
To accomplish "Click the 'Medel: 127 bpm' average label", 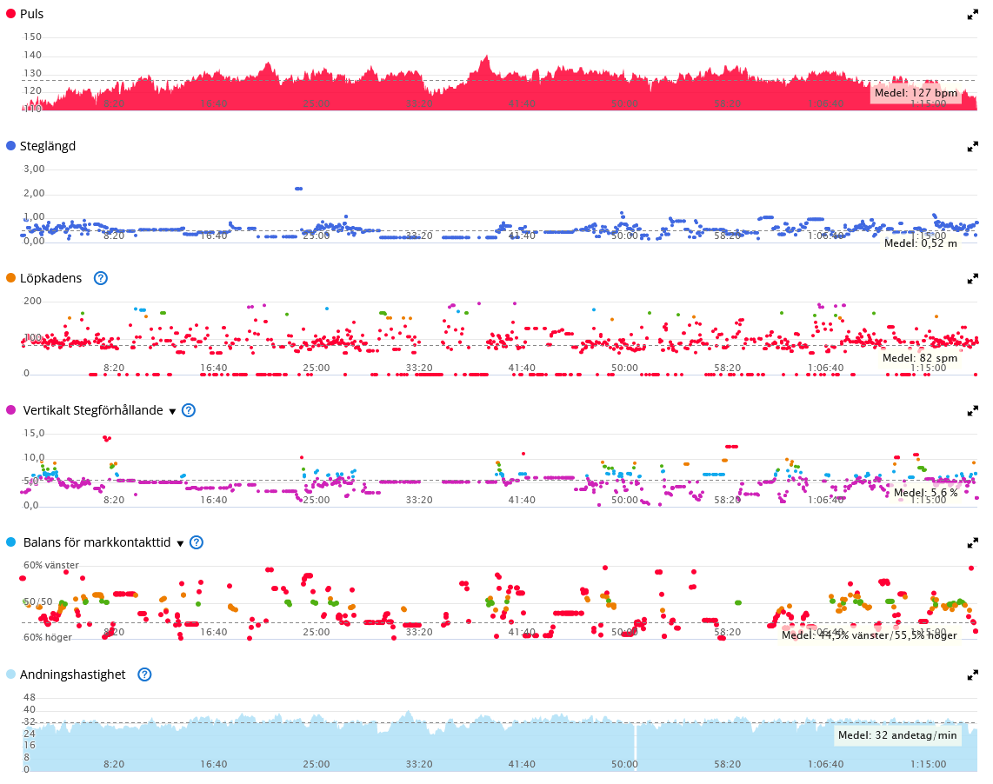I will [x=916, y=93].
